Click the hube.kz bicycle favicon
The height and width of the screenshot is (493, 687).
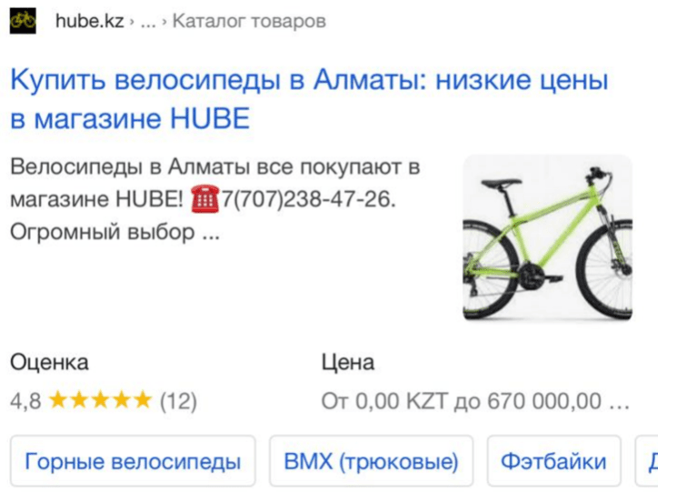pos(23,21)
